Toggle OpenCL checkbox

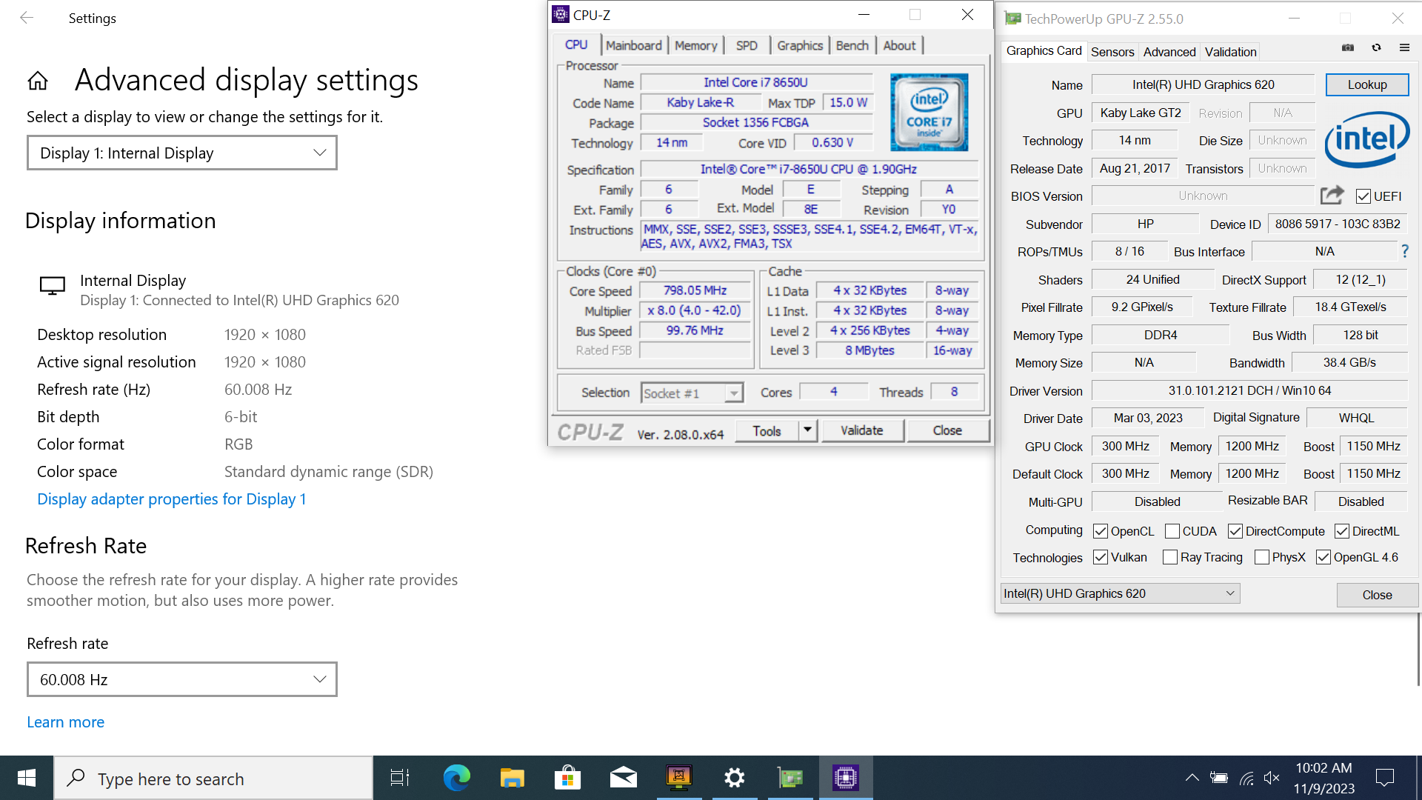point(1101,531)
